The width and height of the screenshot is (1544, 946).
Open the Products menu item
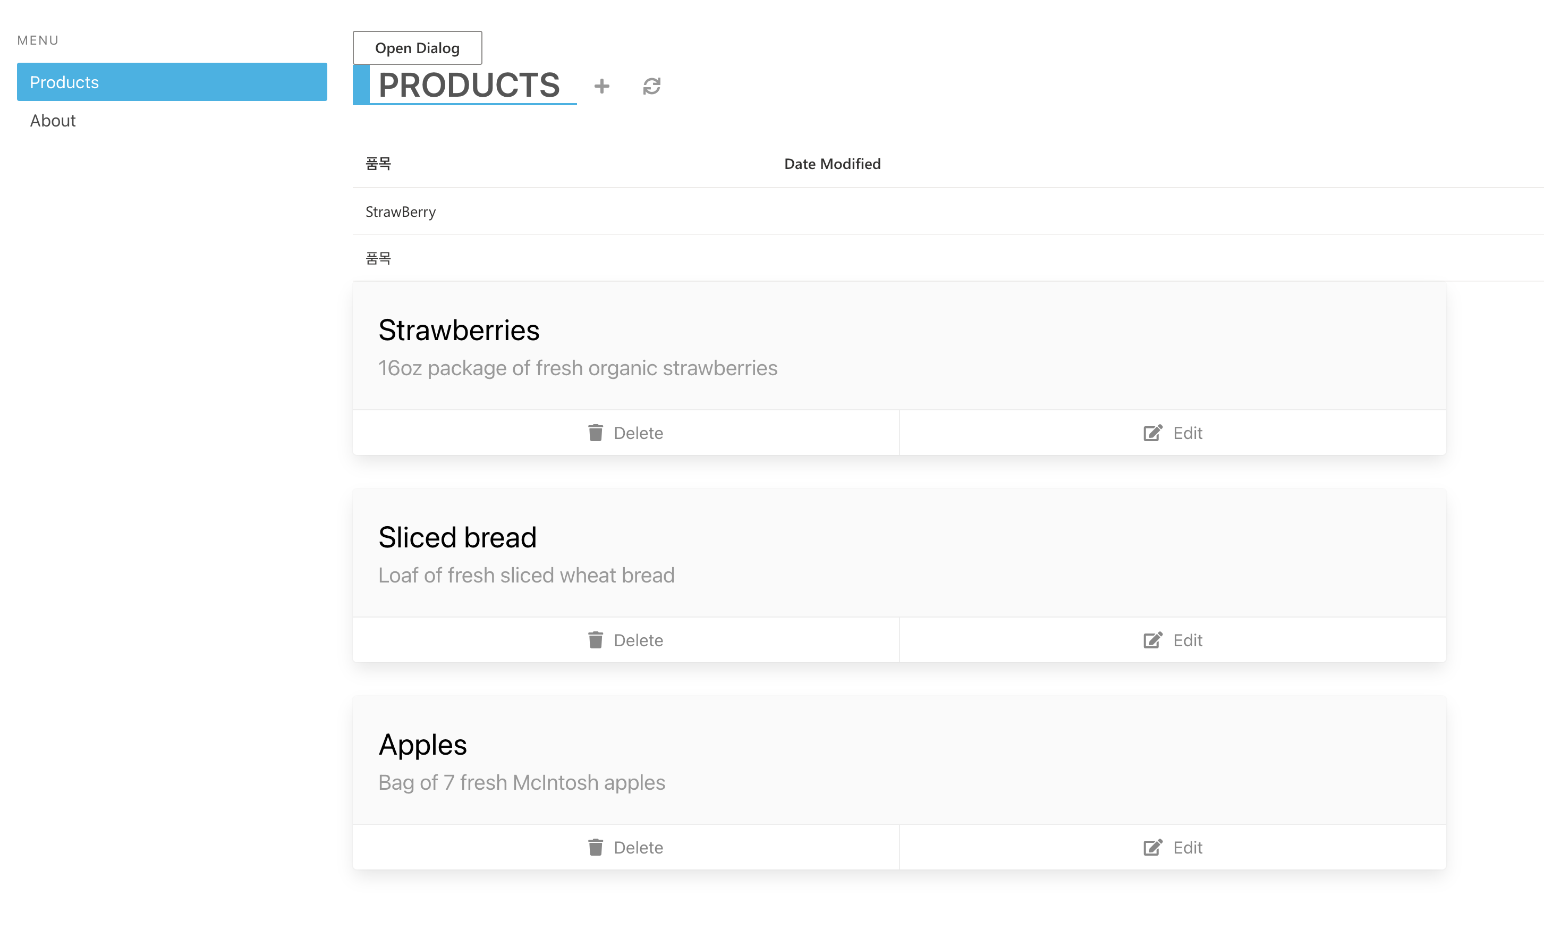172,82
